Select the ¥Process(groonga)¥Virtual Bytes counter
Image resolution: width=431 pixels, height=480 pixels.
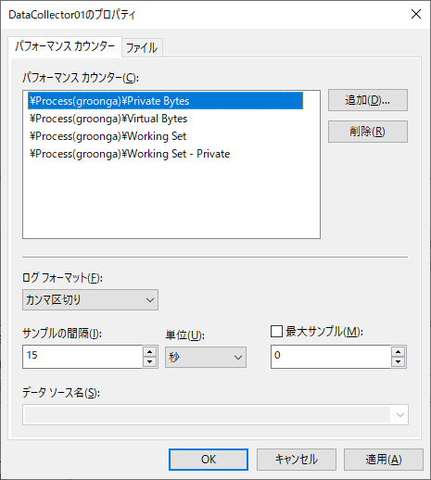pos(108,119)
